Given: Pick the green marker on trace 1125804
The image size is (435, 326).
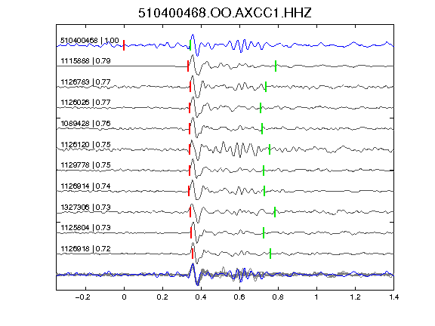Looking at the screenshot, I should coord(264,232).
